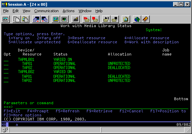The width and height of the screenshot is (192, 134).
Task: Click the Opt field beside TAPMLB01
Action: pos(6,60)
